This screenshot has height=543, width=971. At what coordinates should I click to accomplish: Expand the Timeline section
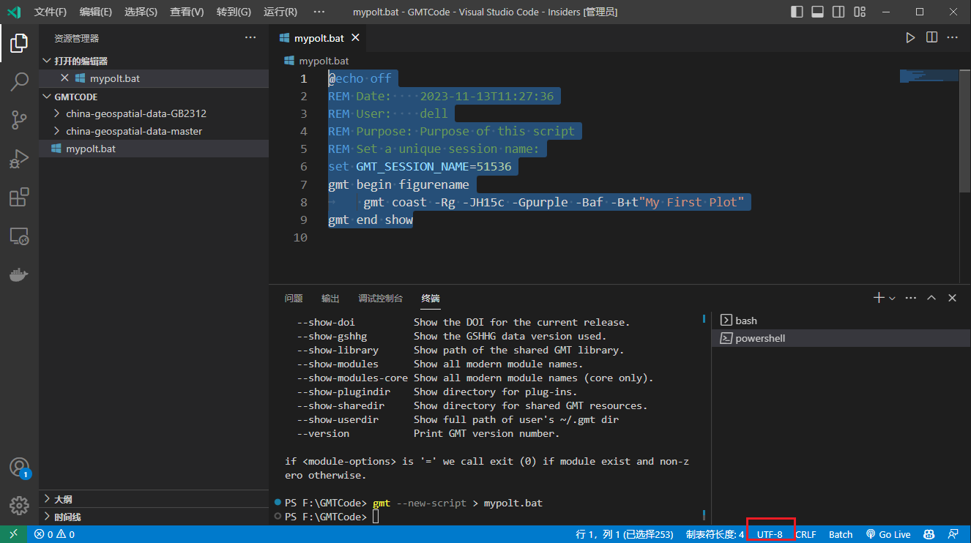(x=154, y=517)
